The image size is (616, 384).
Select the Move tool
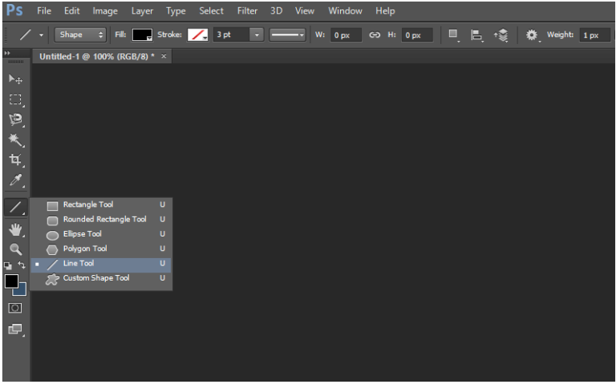click(15, 79)
